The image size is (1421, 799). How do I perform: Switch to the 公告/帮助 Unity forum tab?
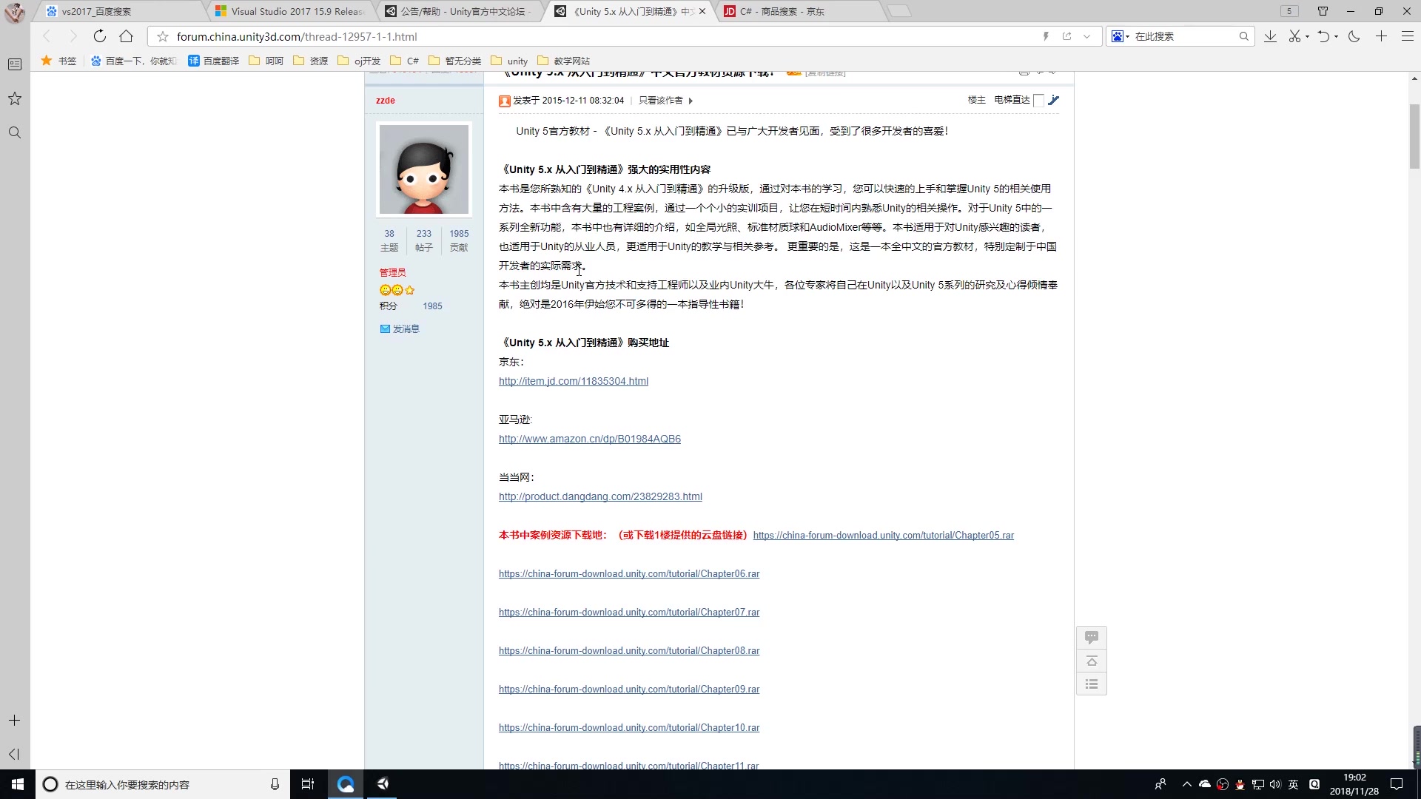click(459, 11)
